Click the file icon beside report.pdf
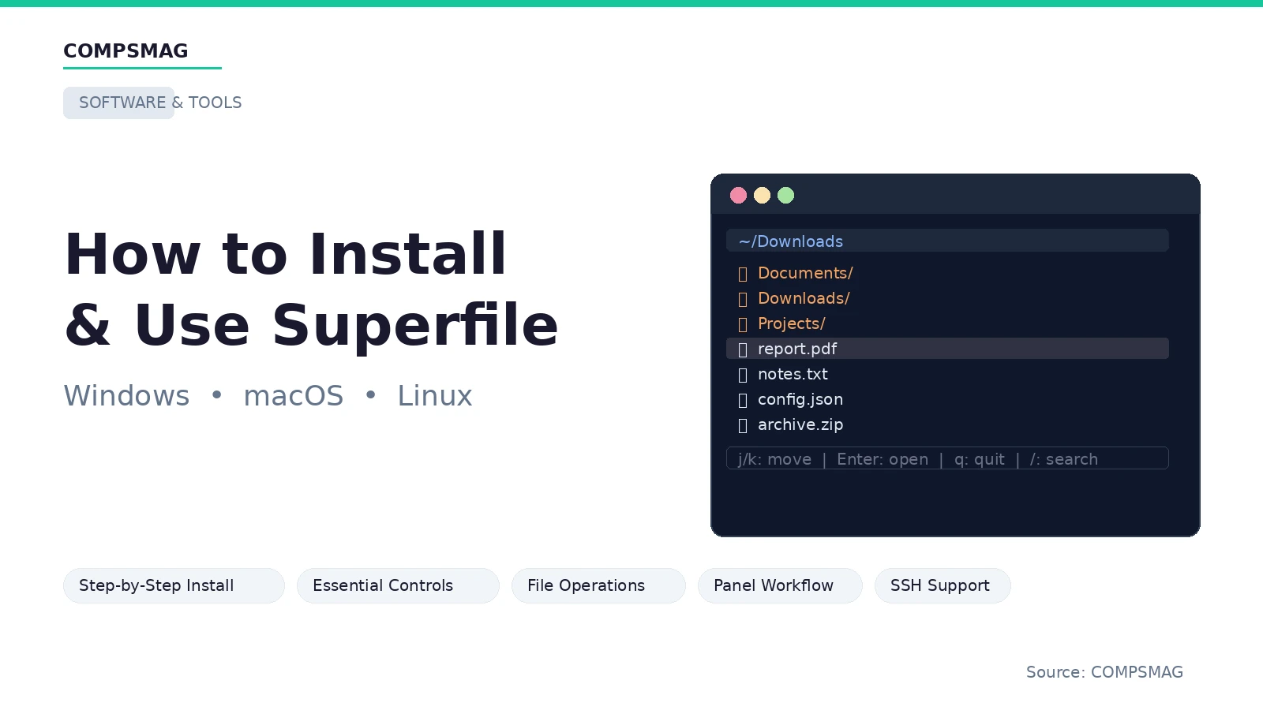The height and width of the screenshot is (710, 1263). point(743,349)
